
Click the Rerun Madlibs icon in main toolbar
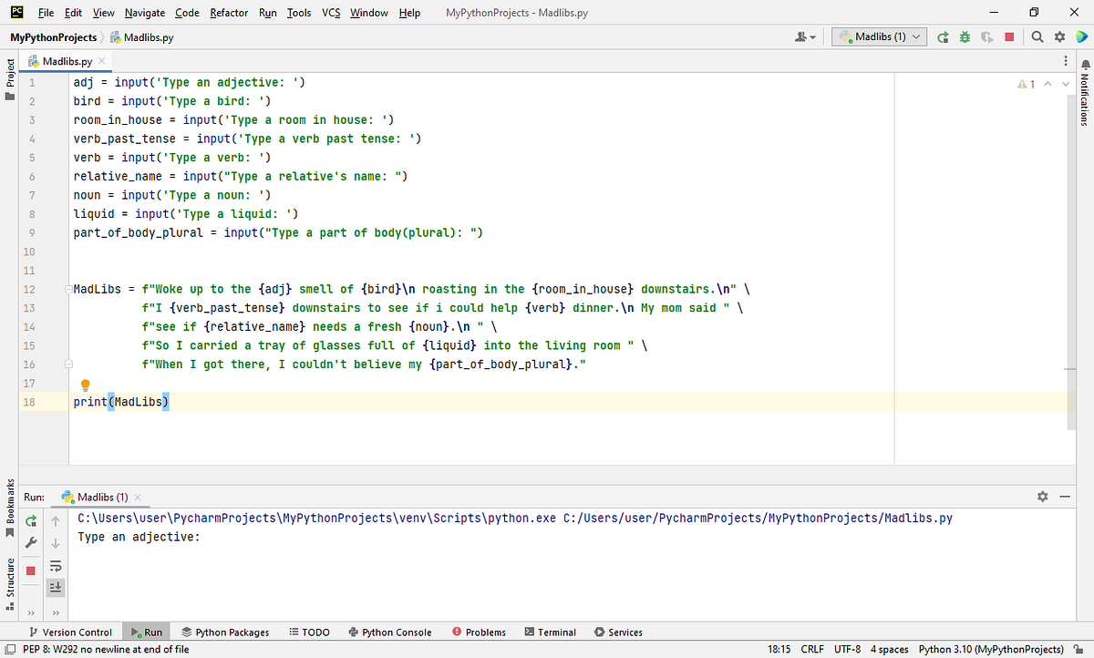[944, 36]
